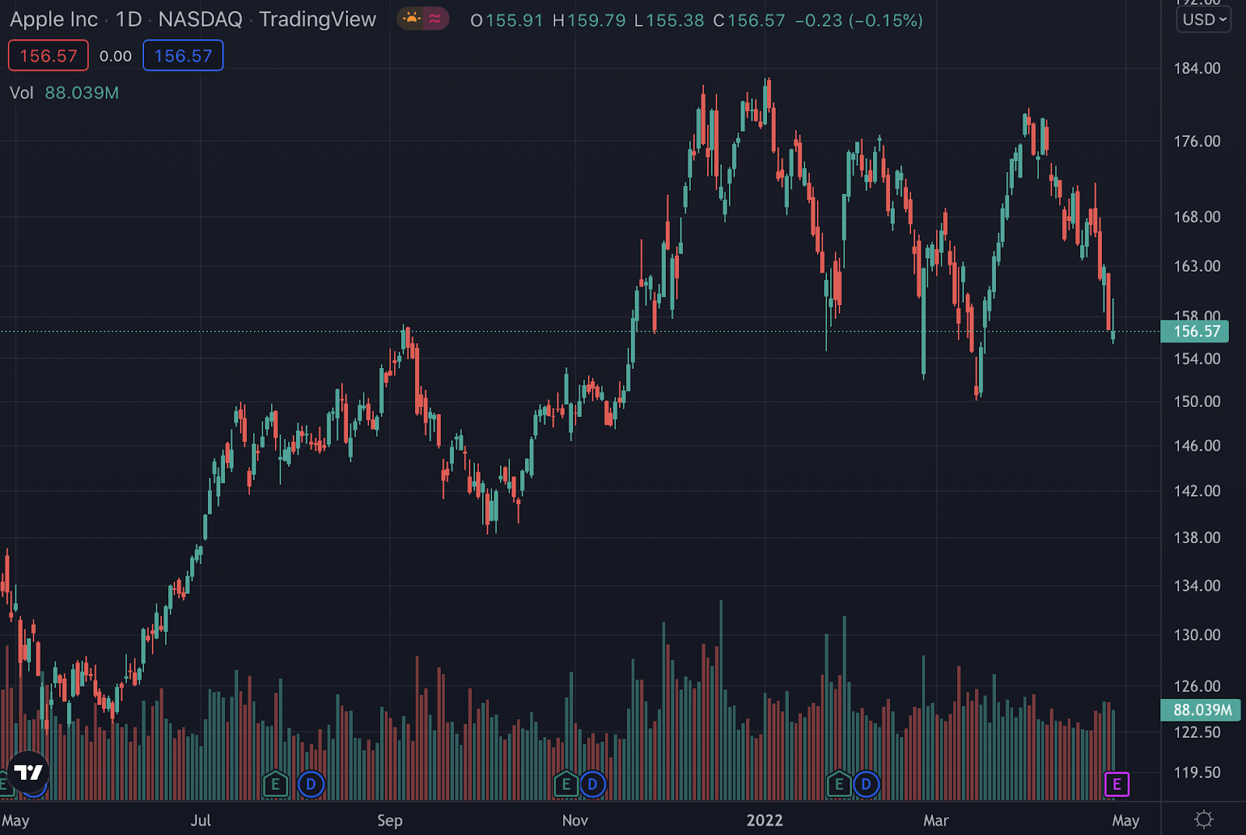Click the close value C156.57

click(x=749, y=20)
